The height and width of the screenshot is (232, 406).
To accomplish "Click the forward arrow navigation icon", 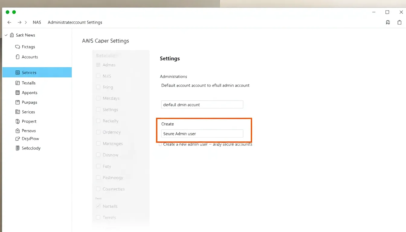I will (19, 22).
